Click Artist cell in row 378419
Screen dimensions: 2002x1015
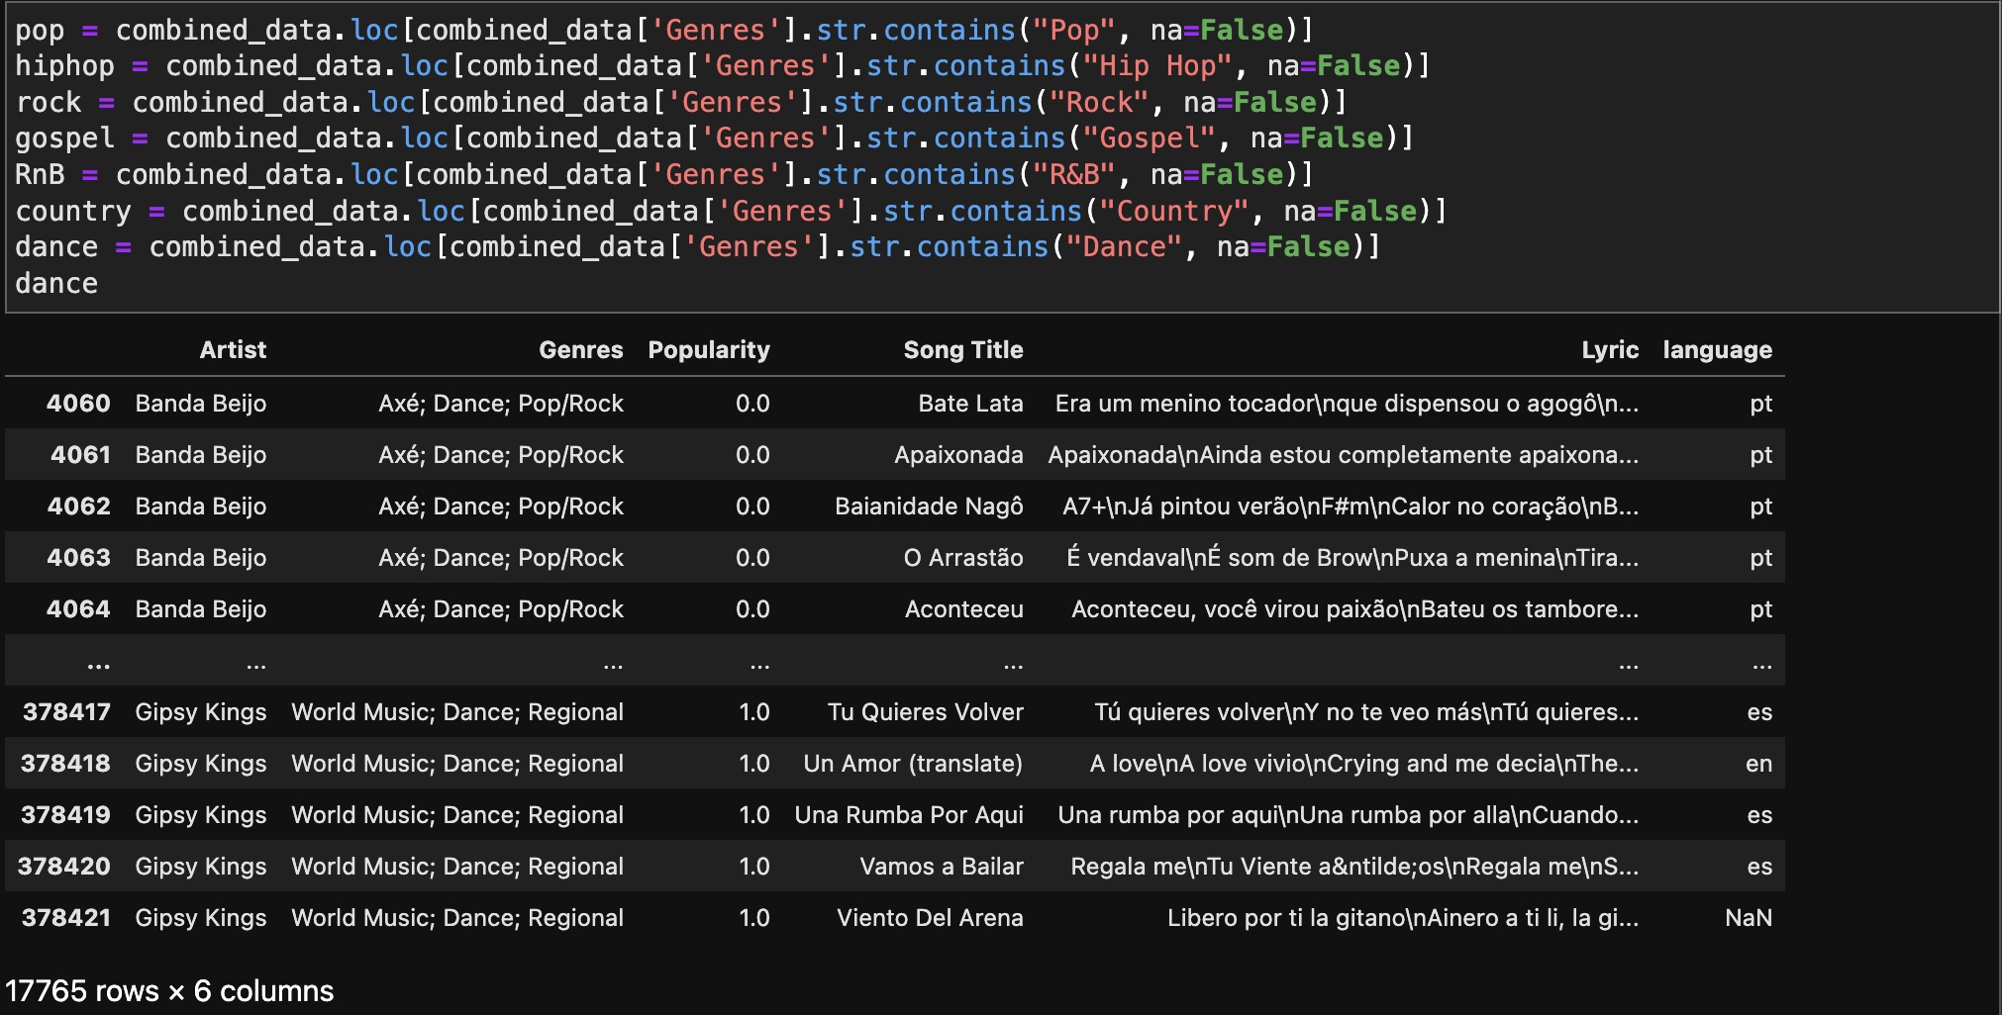tap(201, 815)
